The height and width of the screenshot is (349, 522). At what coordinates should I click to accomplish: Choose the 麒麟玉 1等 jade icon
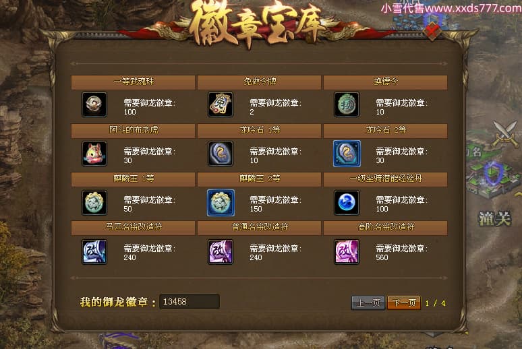pyautogui.click(x=94, y=202)
